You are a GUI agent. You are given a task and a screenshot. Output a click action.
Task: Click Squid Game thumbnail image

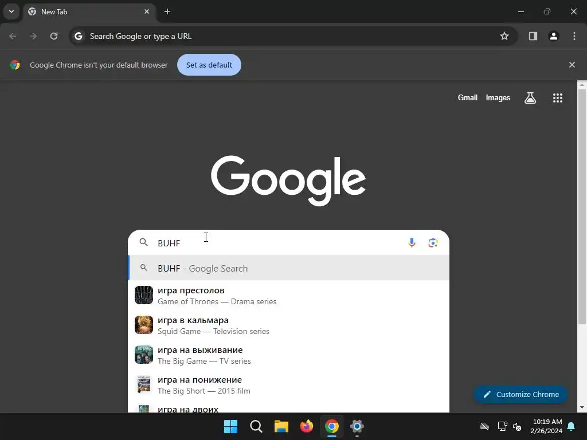click(x=144, y=325)
